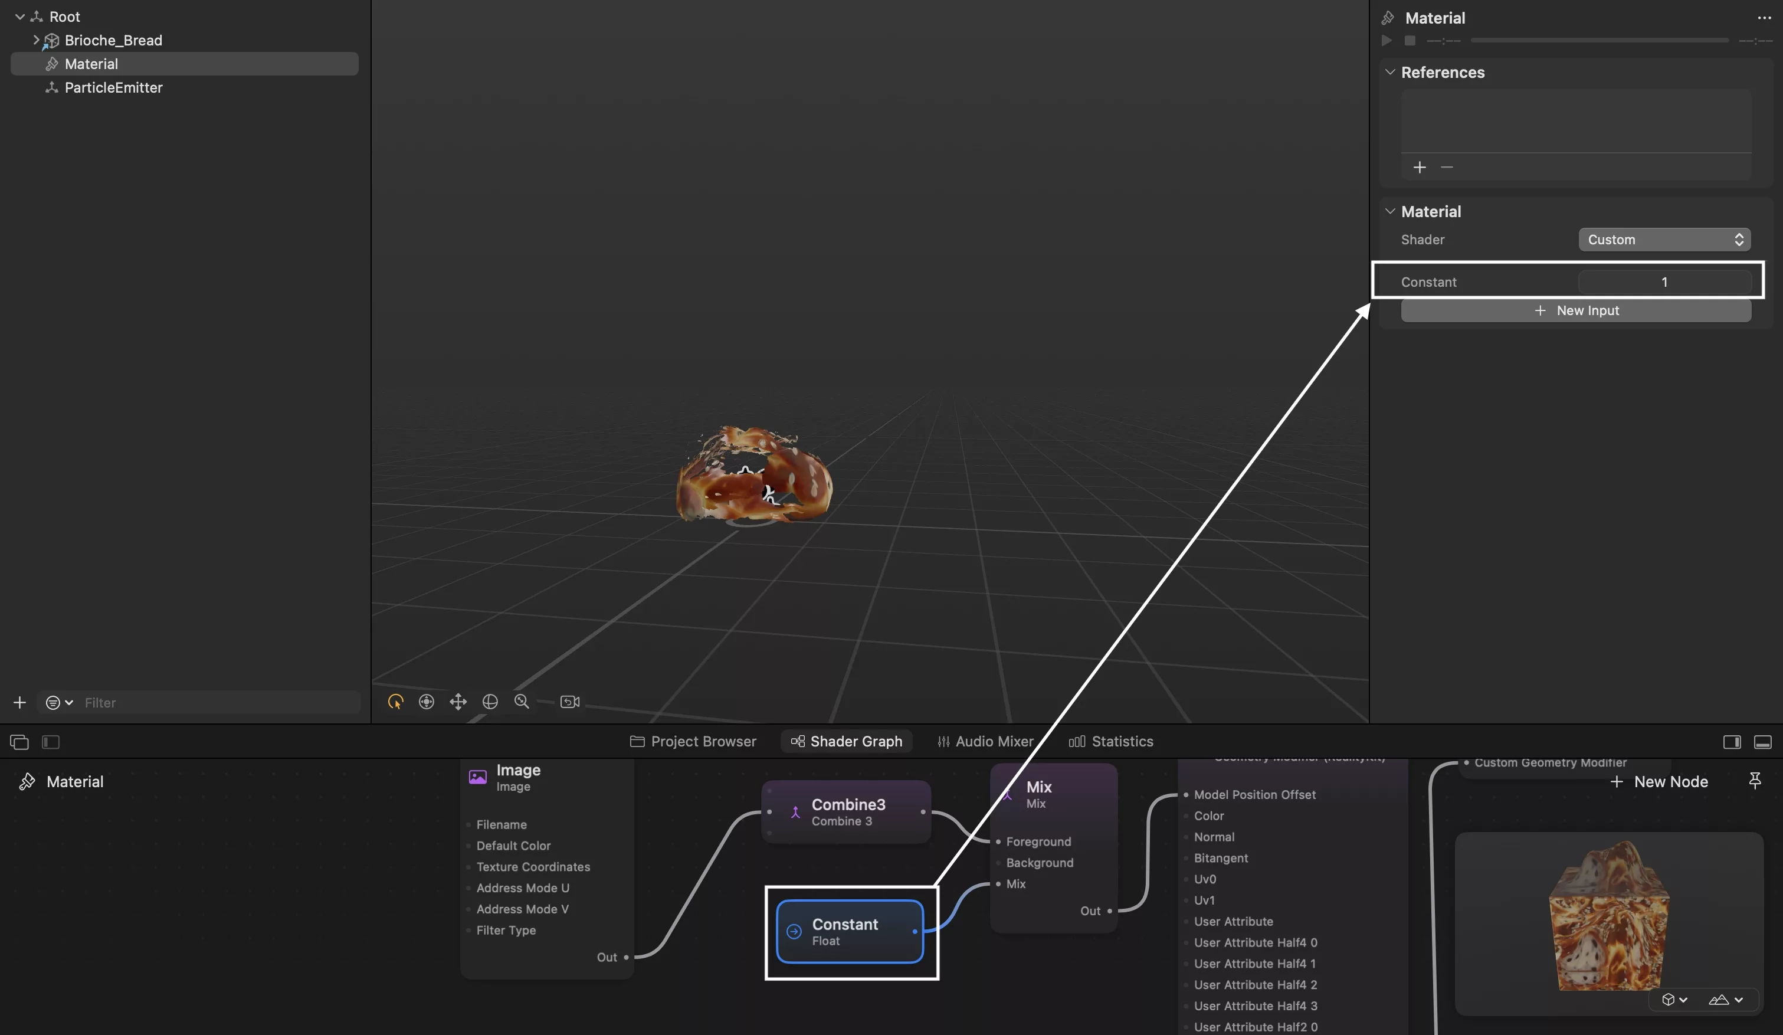Select Brioche_Bread in the hierarchy
Viewport: 1783px width, 1035px height.
pos(113,40)
